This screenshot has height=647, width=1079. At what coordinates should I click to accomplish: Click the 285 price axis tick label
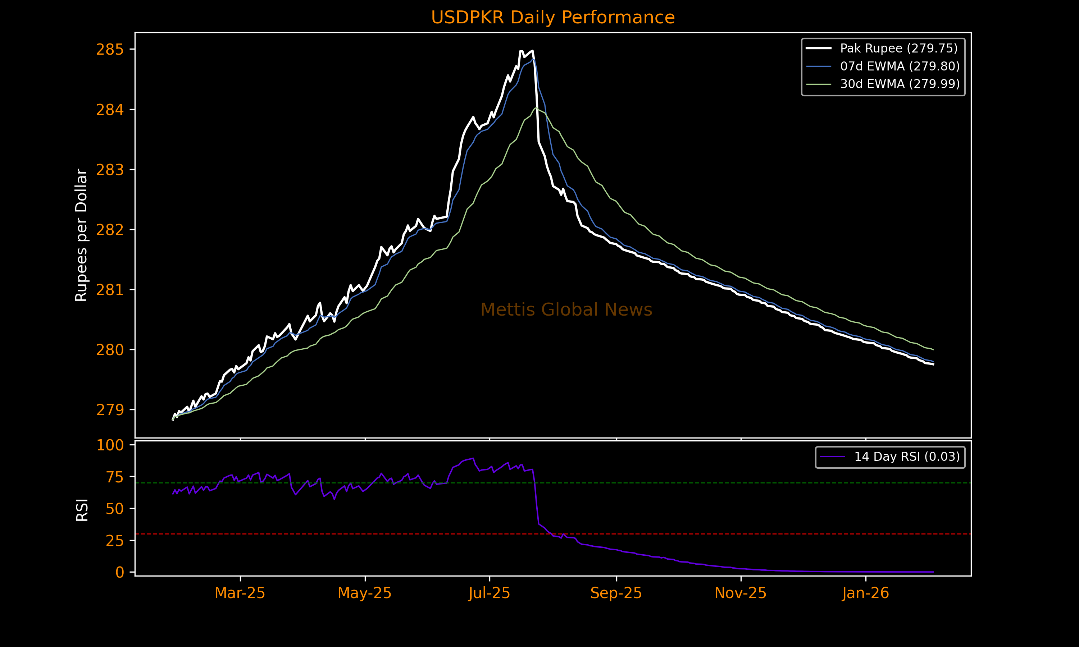point(110,50)
